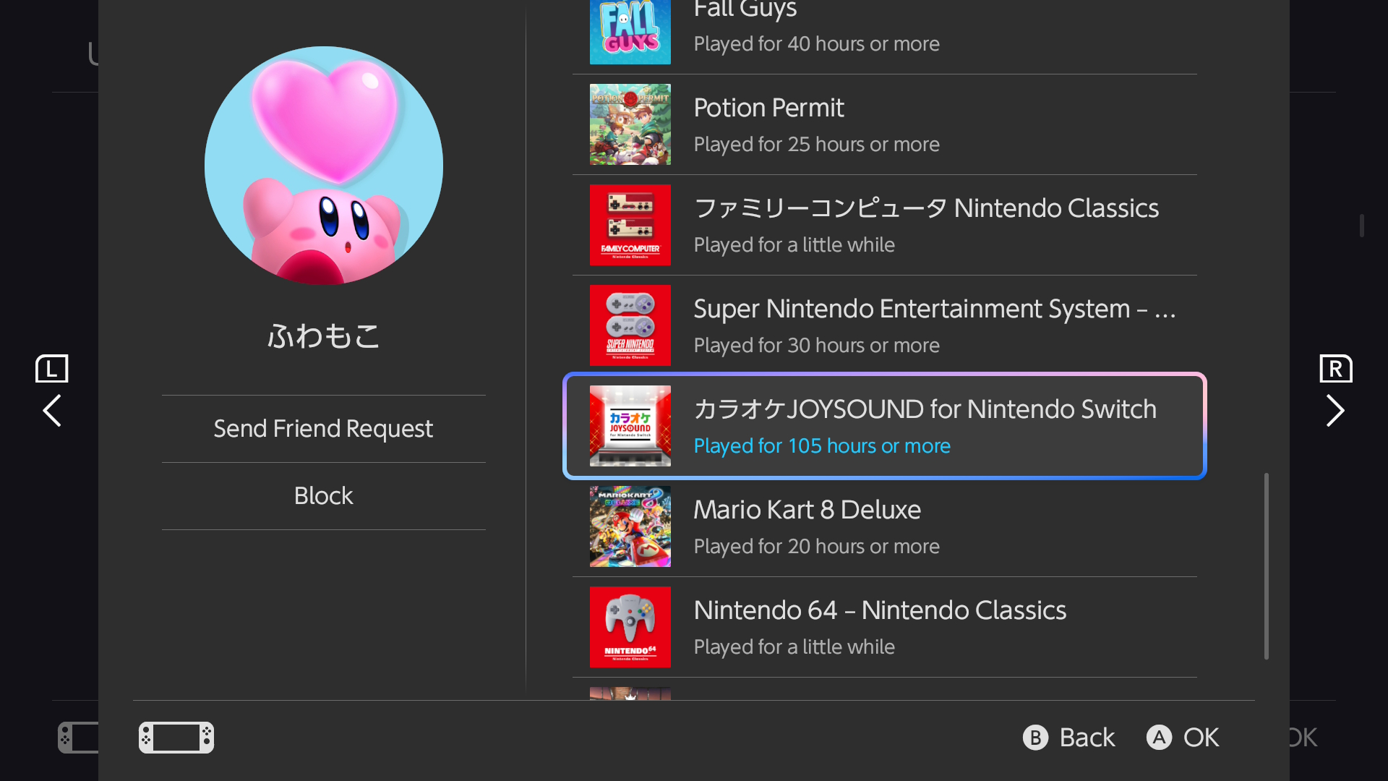This screenshot has height=781, width=1388.
Task: Click the Potion Permit cover art
Action: [x=630, y=124]
